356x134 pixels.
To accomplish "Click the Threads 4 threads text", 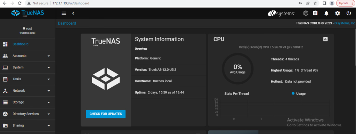I will pos(285,59).
